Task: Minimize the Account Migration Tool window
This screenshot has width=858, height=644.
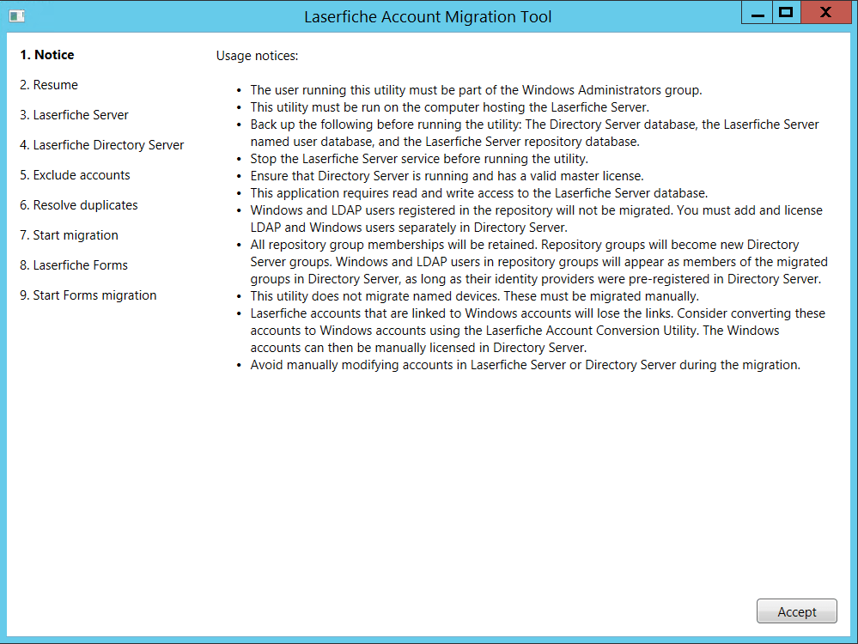Action: (x=758, y=13)
